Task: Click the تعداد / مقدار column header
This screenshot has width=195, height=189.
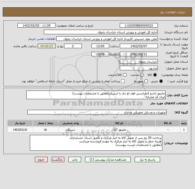Action: pyautogui.click(x=45, y=123)
